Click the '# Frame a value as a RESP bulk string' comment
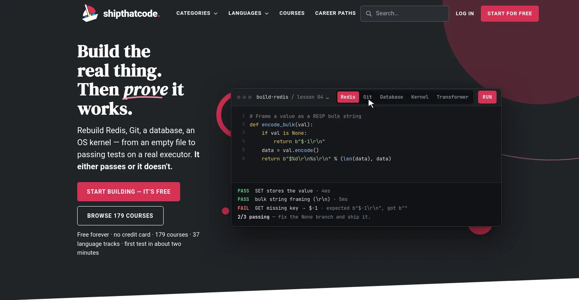Viewport: 579px width, 300px height. [x=306, y=116]
